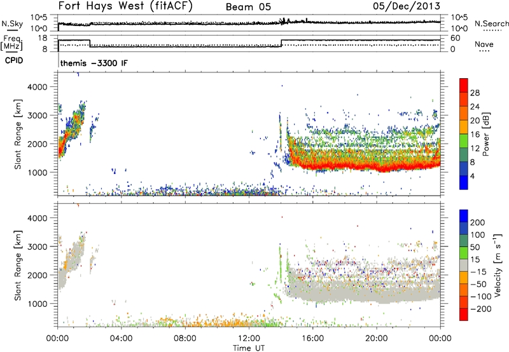Select the 'Freq. [MHz]' axis label
The image size is (509, 352).
11,43
